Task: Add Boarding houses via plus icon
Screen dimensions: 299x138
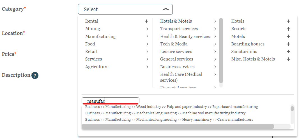Action: (289, 44)
